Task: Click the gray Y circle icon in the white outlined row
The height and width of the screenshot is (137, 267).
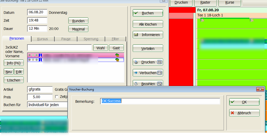Action: pos(33,60)
